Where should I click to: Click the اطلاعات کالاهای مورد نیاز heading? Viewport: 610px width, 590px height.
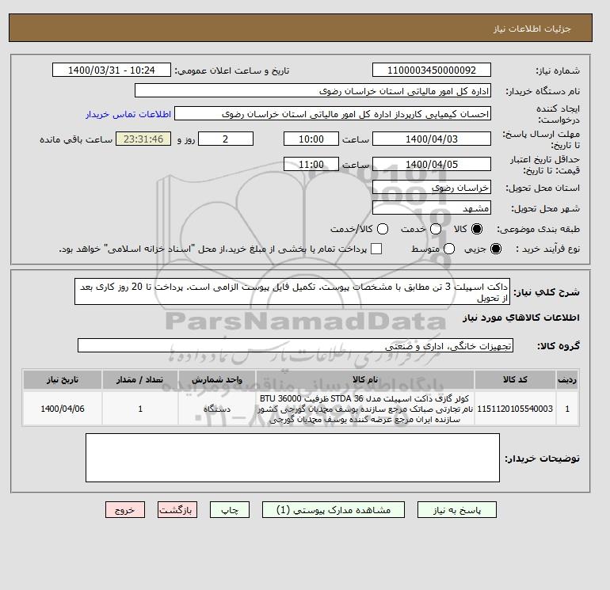point(521,318)
